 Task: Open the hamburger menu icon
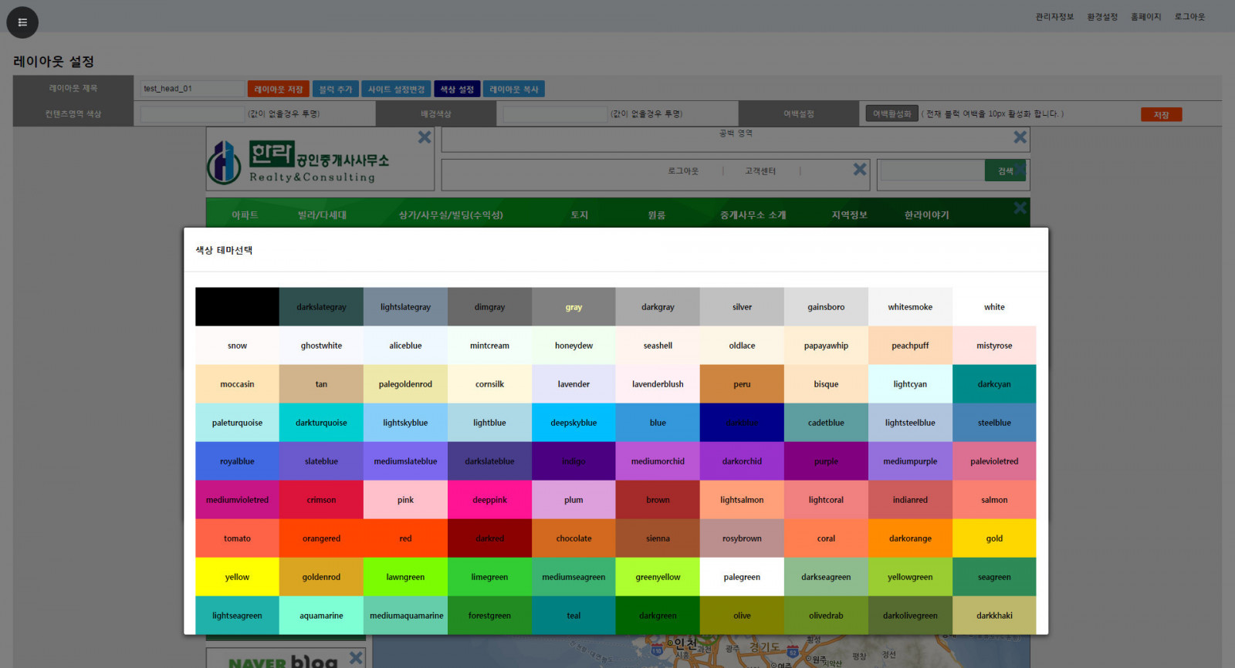pos(22,22)
